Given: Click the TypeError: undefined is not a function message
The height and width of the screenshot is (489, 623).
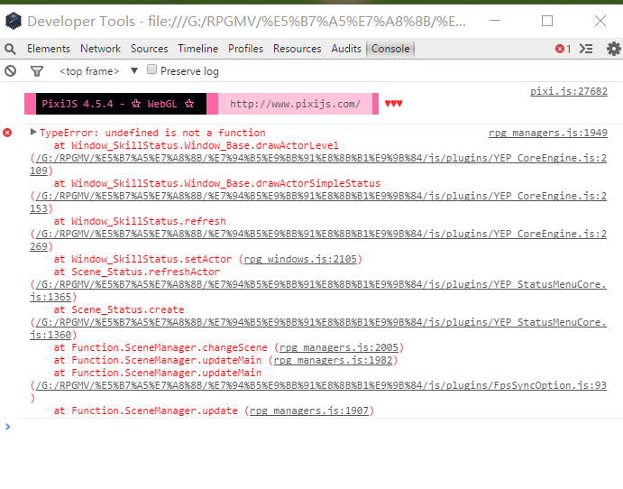Looking at the screenshot, I should click(152, 133).
